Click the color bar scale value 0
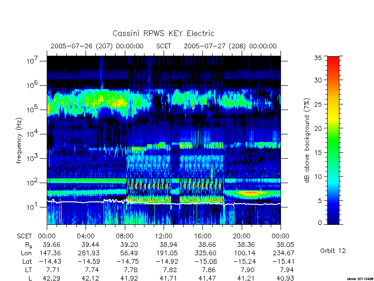The width and height of the screenshot is (374, 281). pos(320,223)
